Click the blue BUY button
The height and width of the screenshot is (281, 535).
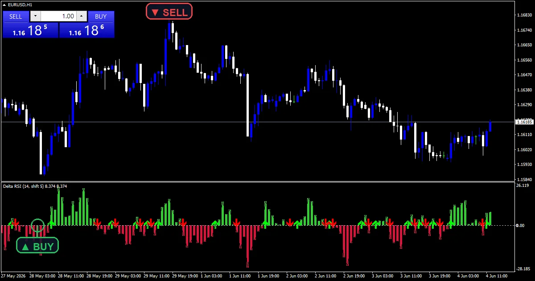click(x=101, y=17)
